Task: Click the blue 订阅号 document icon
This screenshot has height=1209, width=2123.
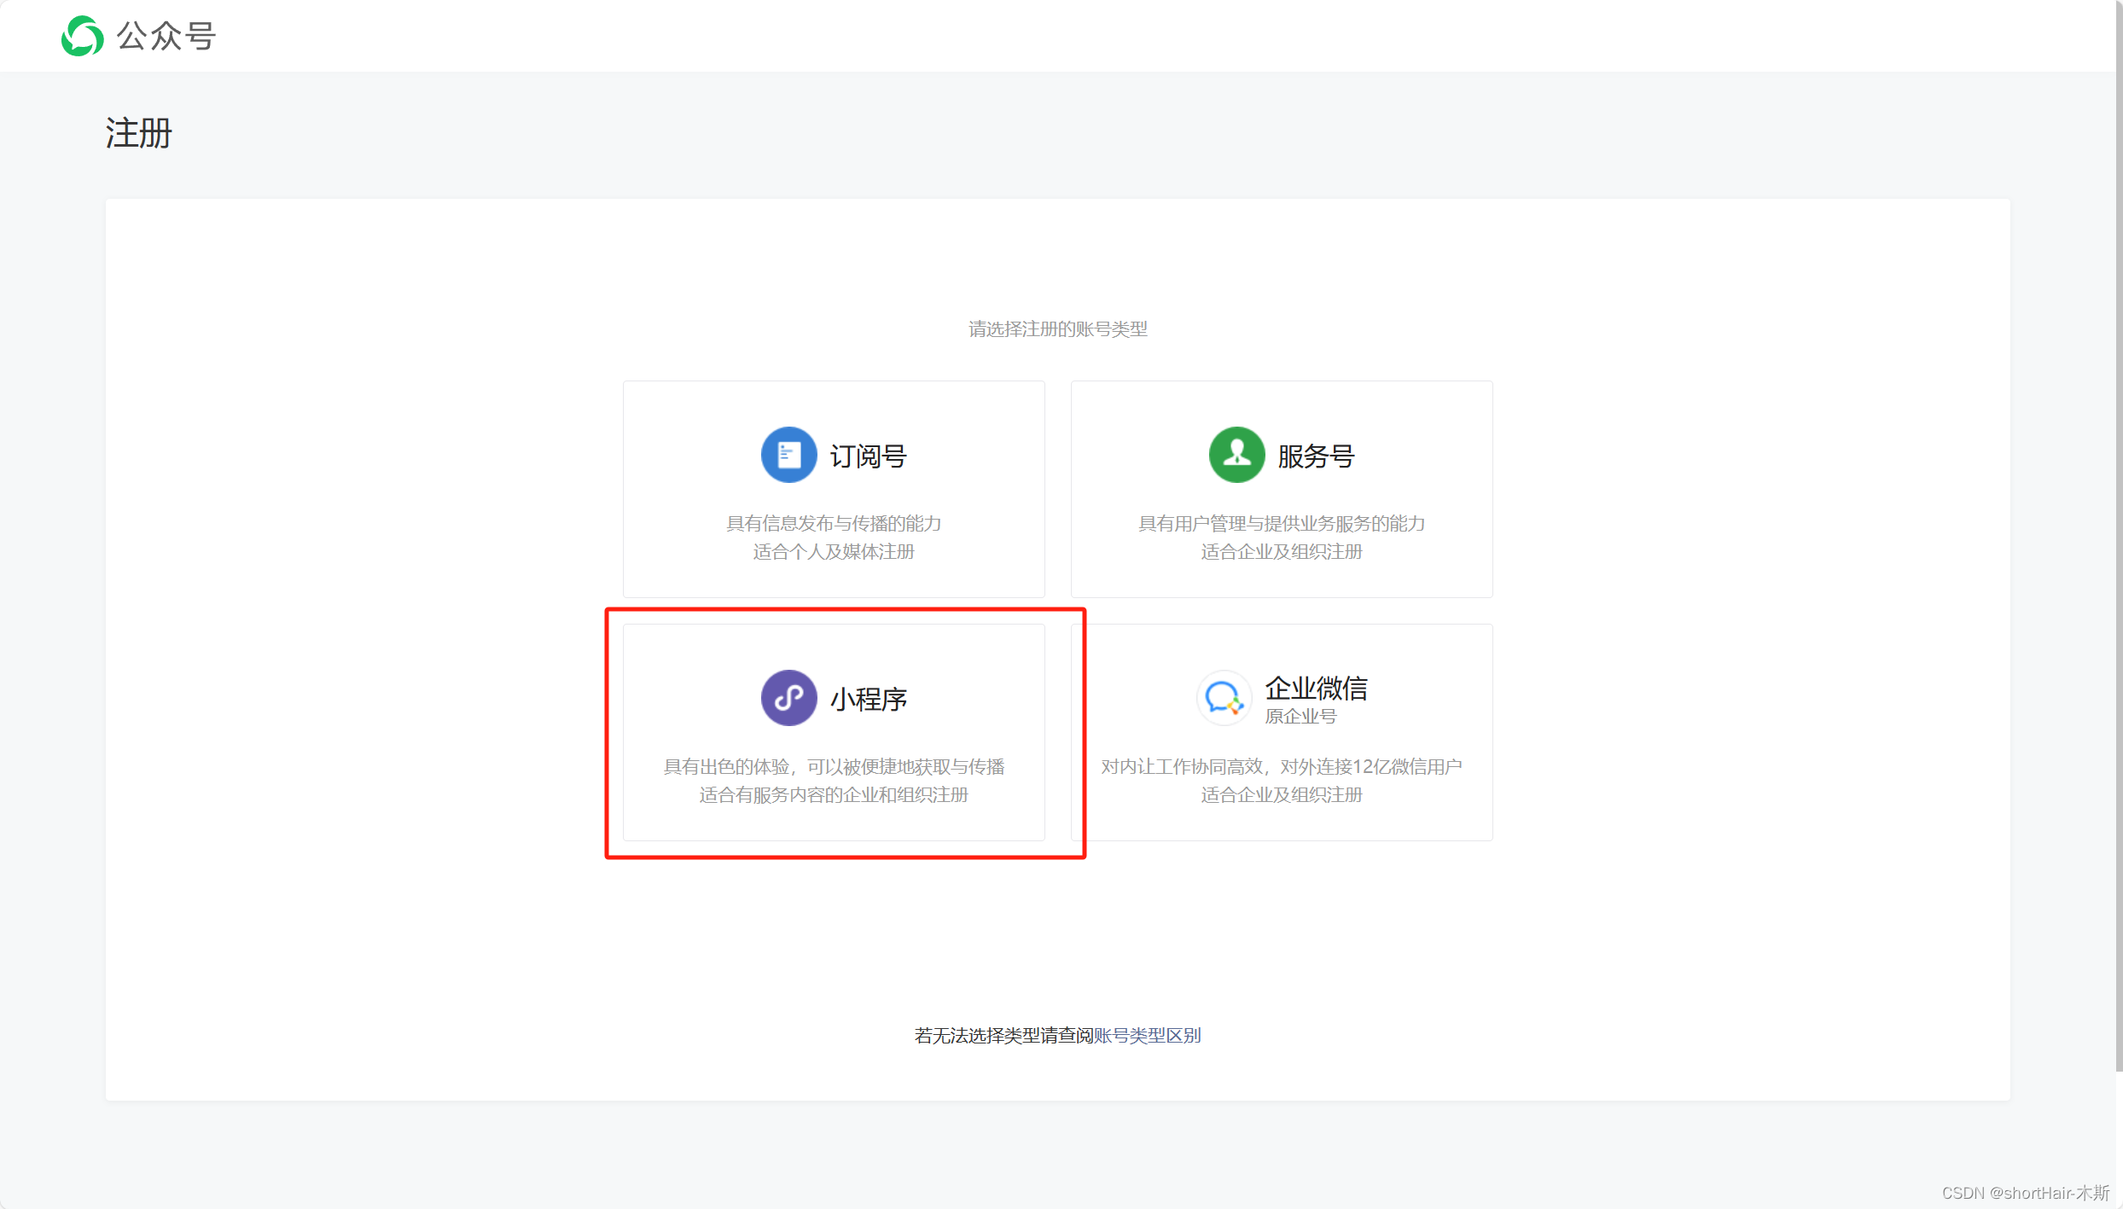Action: 788,455
